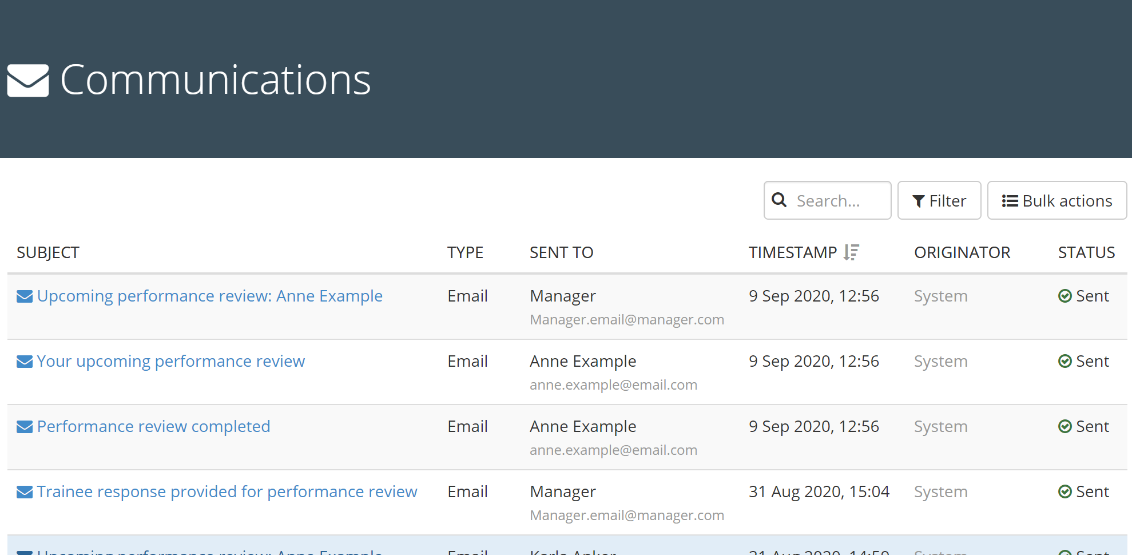Open Your upcoming performance review message
Image resolution: width=1132 pixels, height=555 pixels.
(170, 362)
